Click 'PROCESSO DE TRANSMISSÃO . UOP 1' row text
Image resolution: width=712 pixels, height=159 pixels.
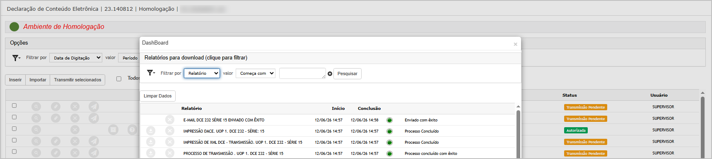click(x=233, y=154)
